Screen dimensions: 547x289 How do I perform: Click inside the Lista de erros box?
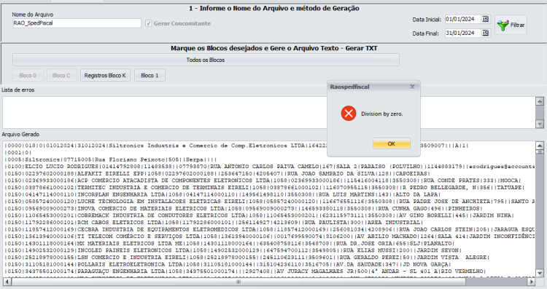tap(268, 112)
